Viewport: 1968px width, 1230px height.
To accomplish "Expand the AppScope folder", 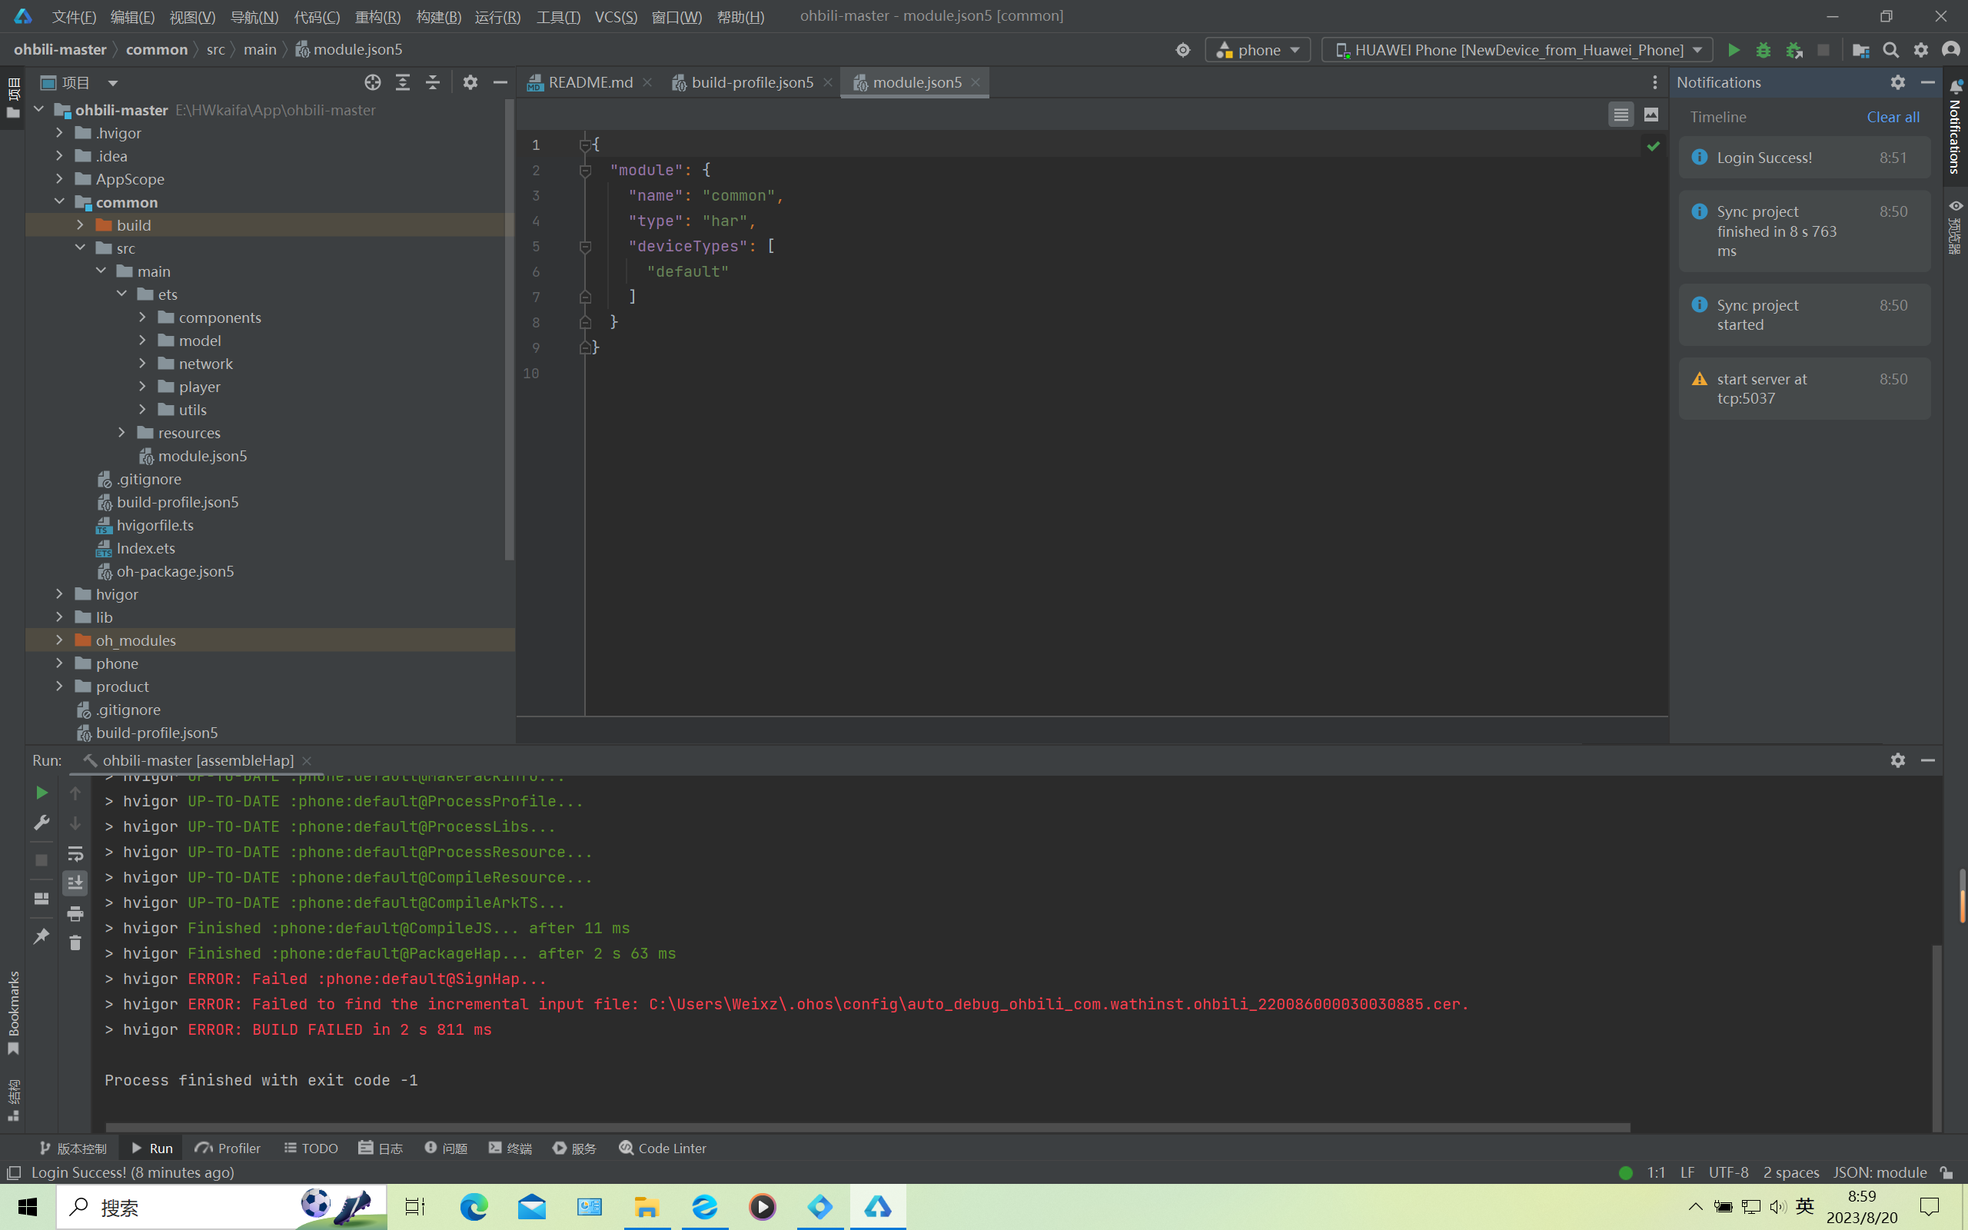I will [x=59, y=178].
